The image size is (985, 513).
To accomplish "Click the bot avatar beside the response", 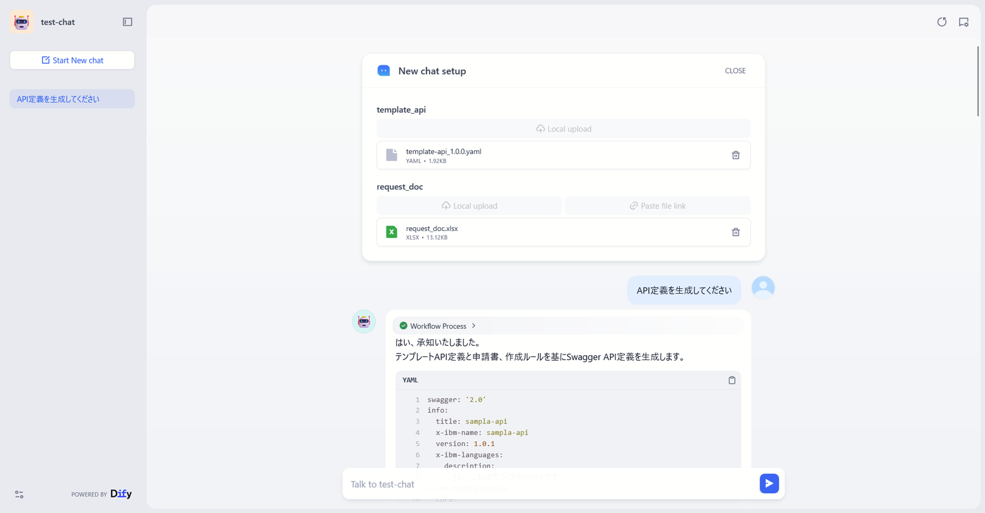I will point(364,322).
